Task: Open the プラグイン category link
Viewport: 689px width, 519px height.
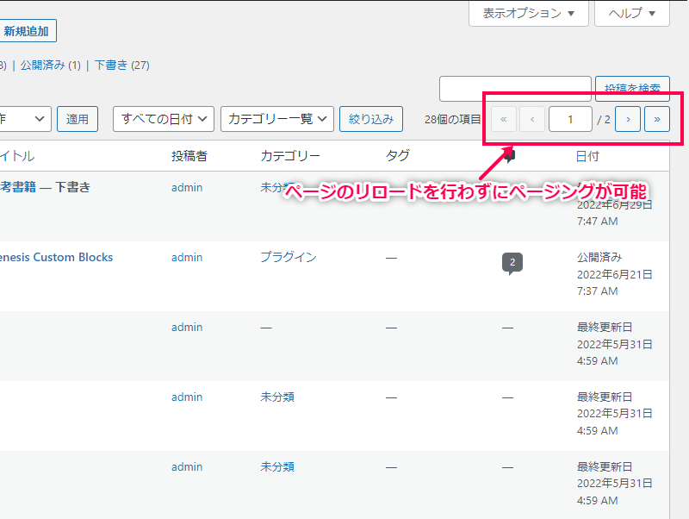Action: (289, 257)
